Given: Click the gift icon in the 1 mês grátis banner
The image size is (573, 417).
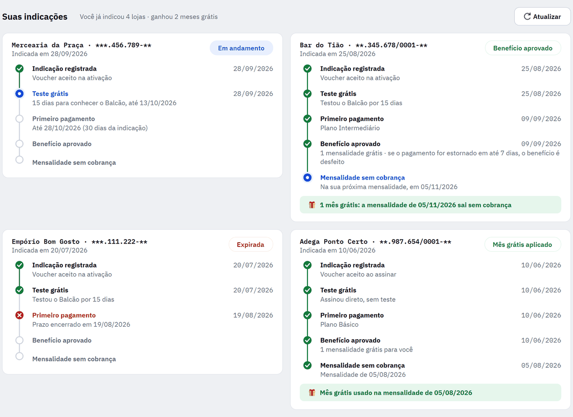Looking at the screenshot, I should [312, 205].
